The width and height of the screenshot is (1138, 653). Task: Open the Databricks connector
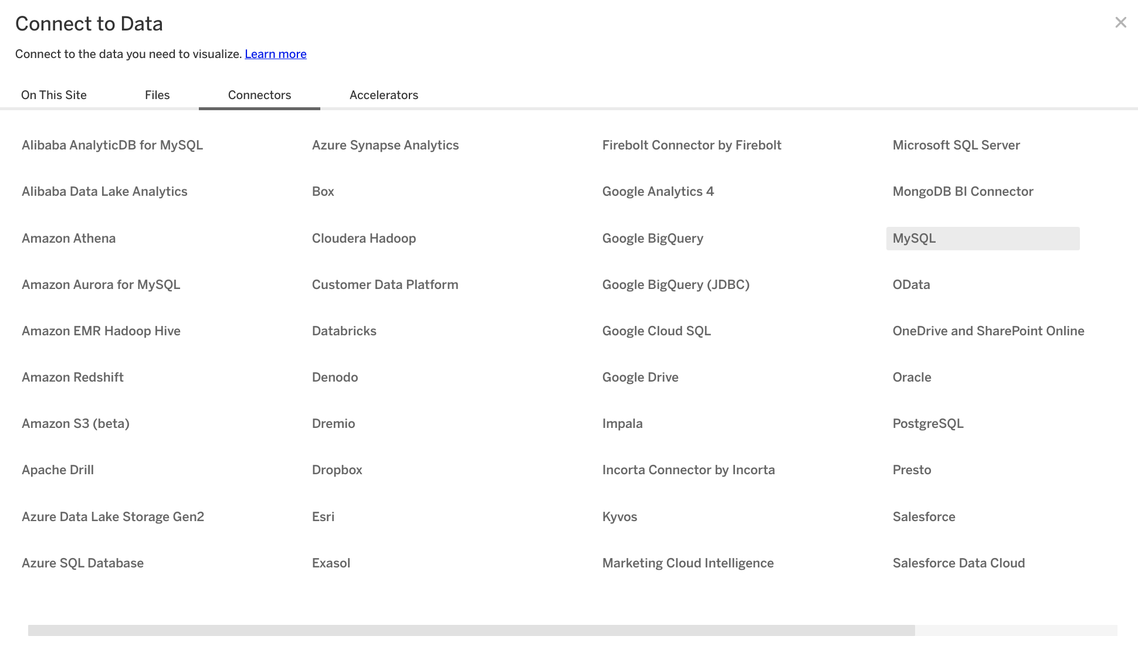pyautogui.click(x=344, y=331)
